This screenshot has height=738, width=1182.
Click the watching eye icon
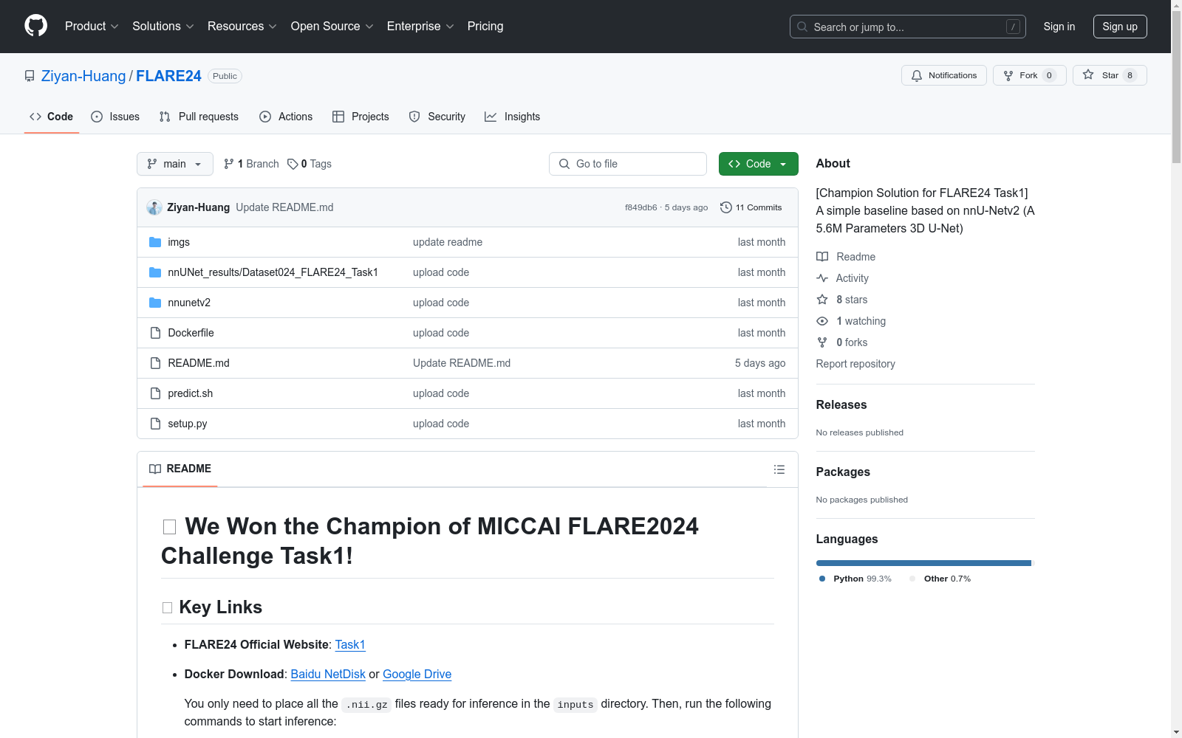(822, 321)
